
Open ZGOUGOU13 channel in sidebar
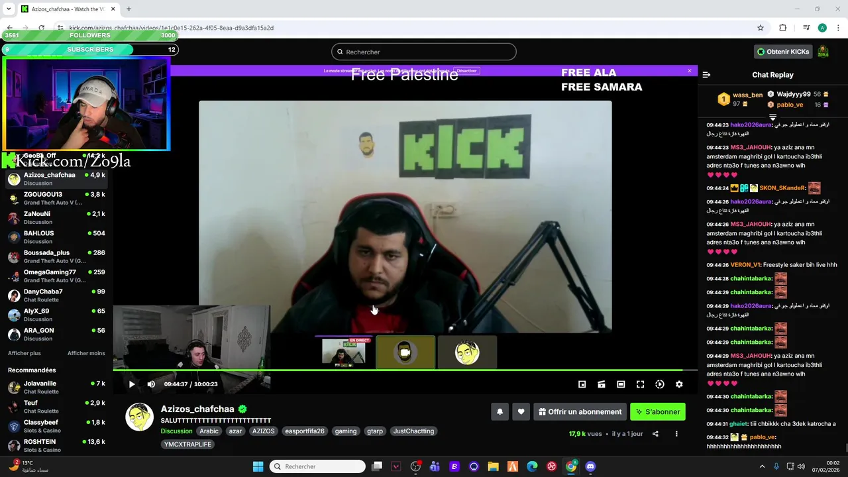[x=56, y=198]
